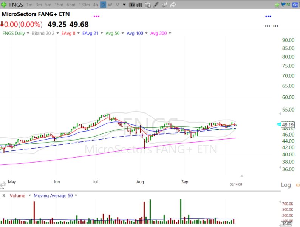
Task: Click the 05:14:00 time label
Action: (236, 184)
